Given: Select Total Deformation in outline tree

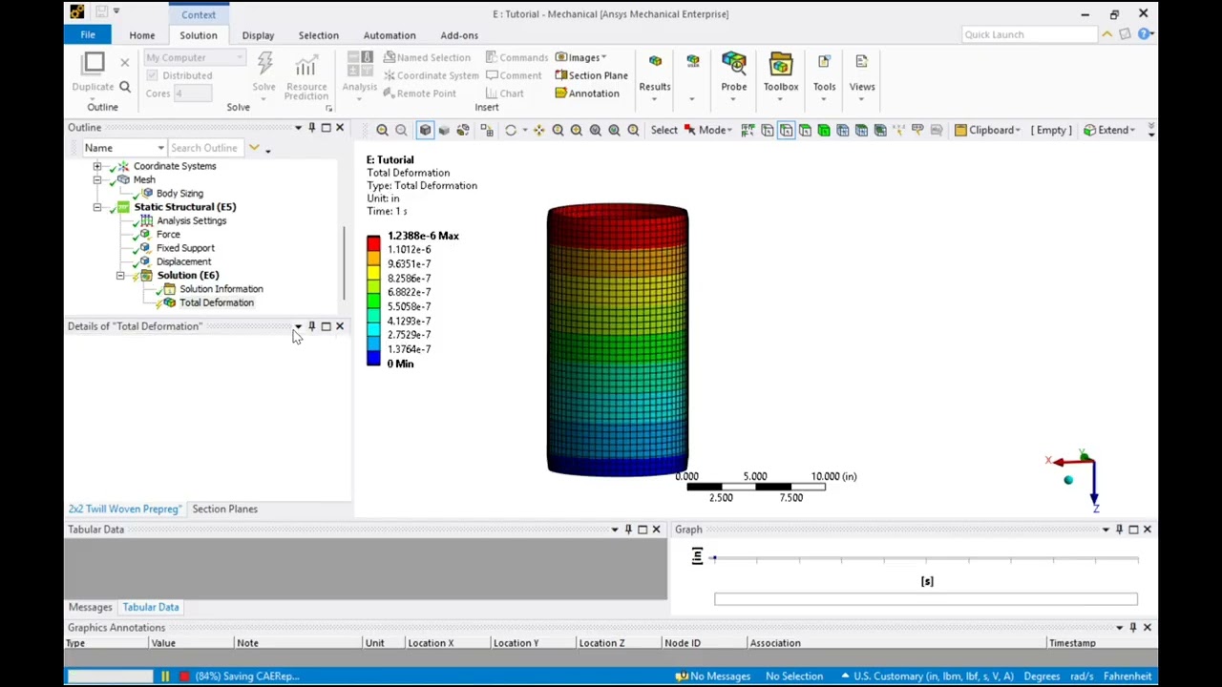Looking at the screenshot, I should [217, 302].
